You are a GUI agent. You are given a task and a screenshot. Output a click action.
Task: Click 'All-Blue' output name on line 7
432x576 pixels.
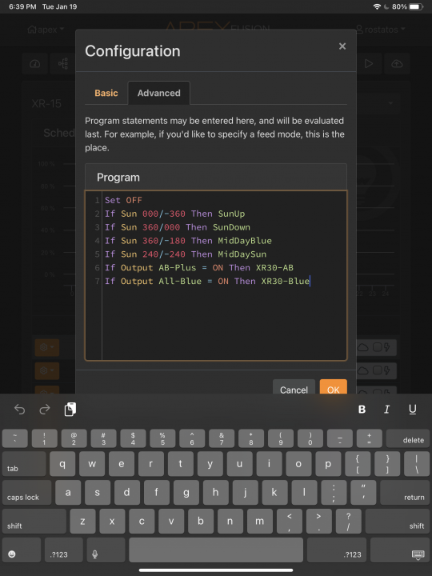180,281
